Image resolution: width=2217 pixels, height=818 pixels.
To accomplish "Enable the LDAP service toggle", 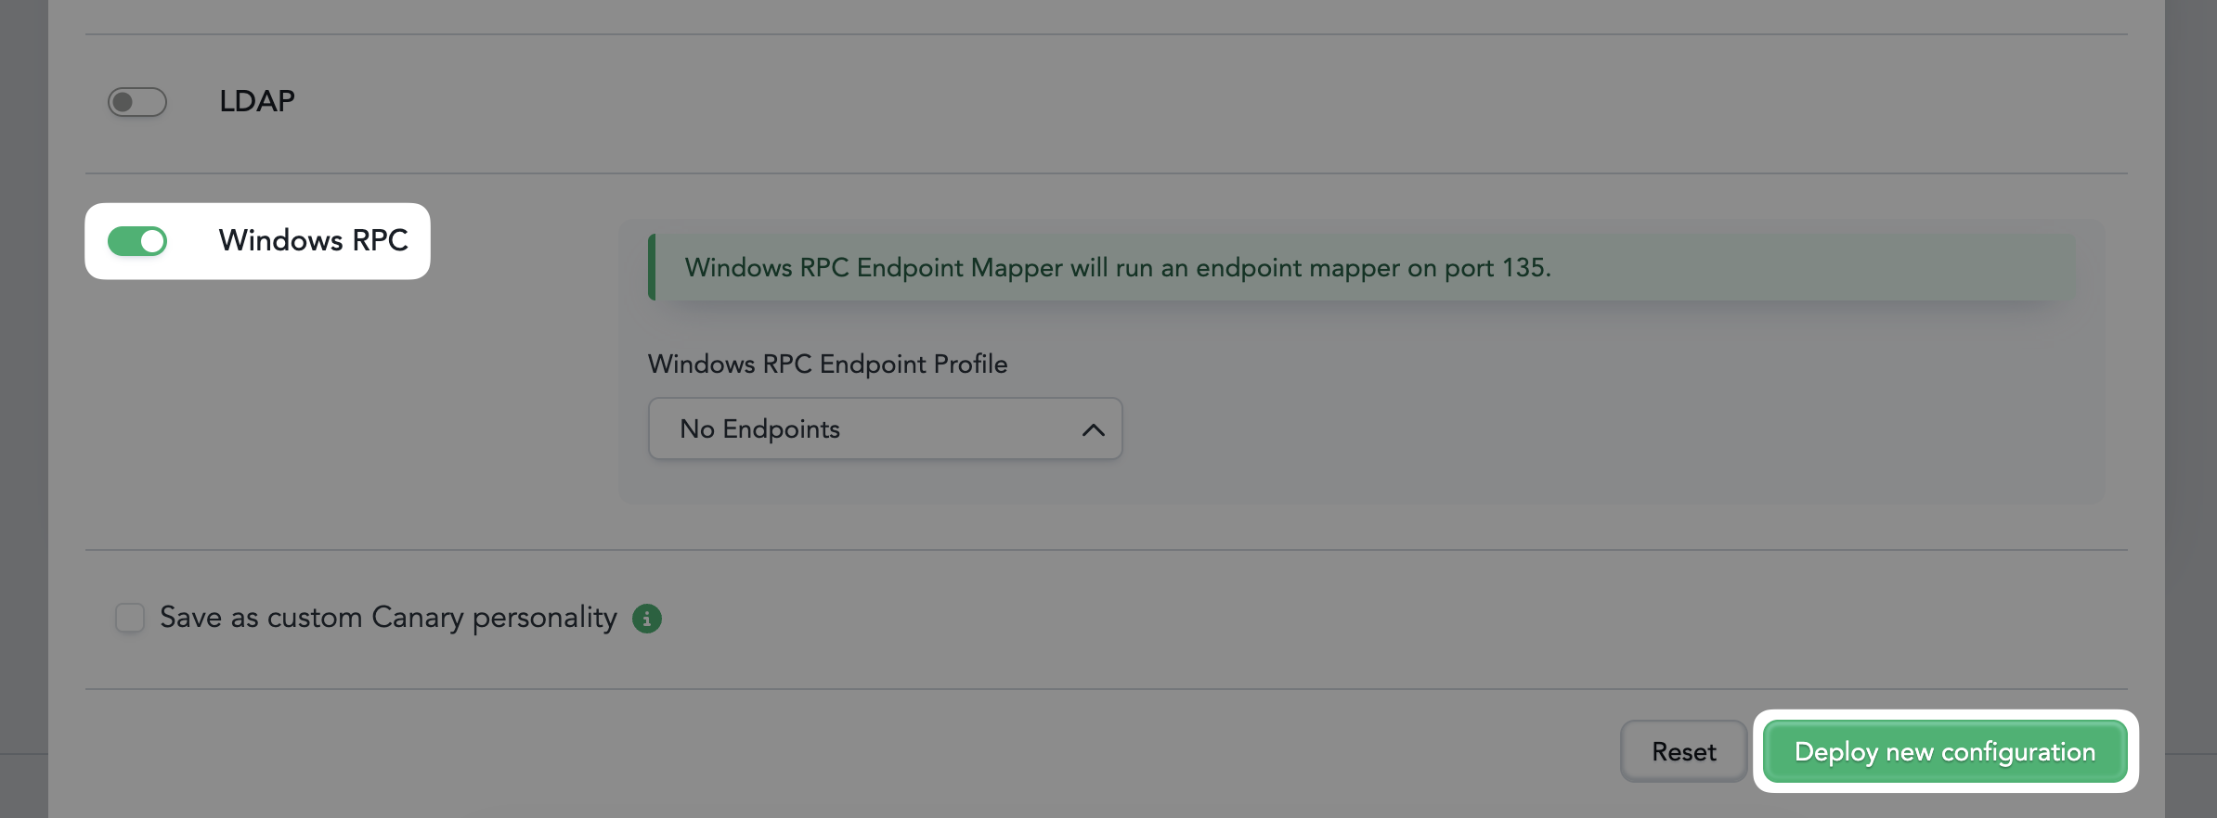I will pos(137,102).
